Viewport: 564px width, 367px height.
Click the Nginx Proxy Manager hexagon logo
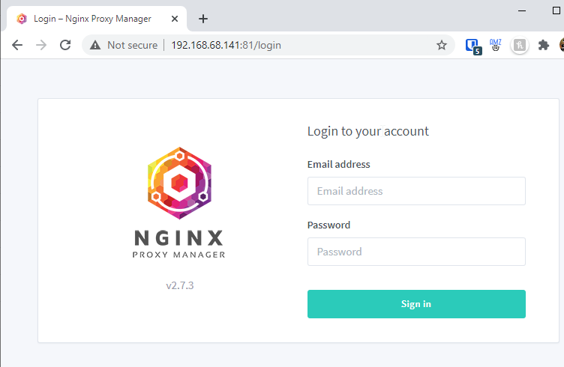pyautogui.click(x=179, y=183)
